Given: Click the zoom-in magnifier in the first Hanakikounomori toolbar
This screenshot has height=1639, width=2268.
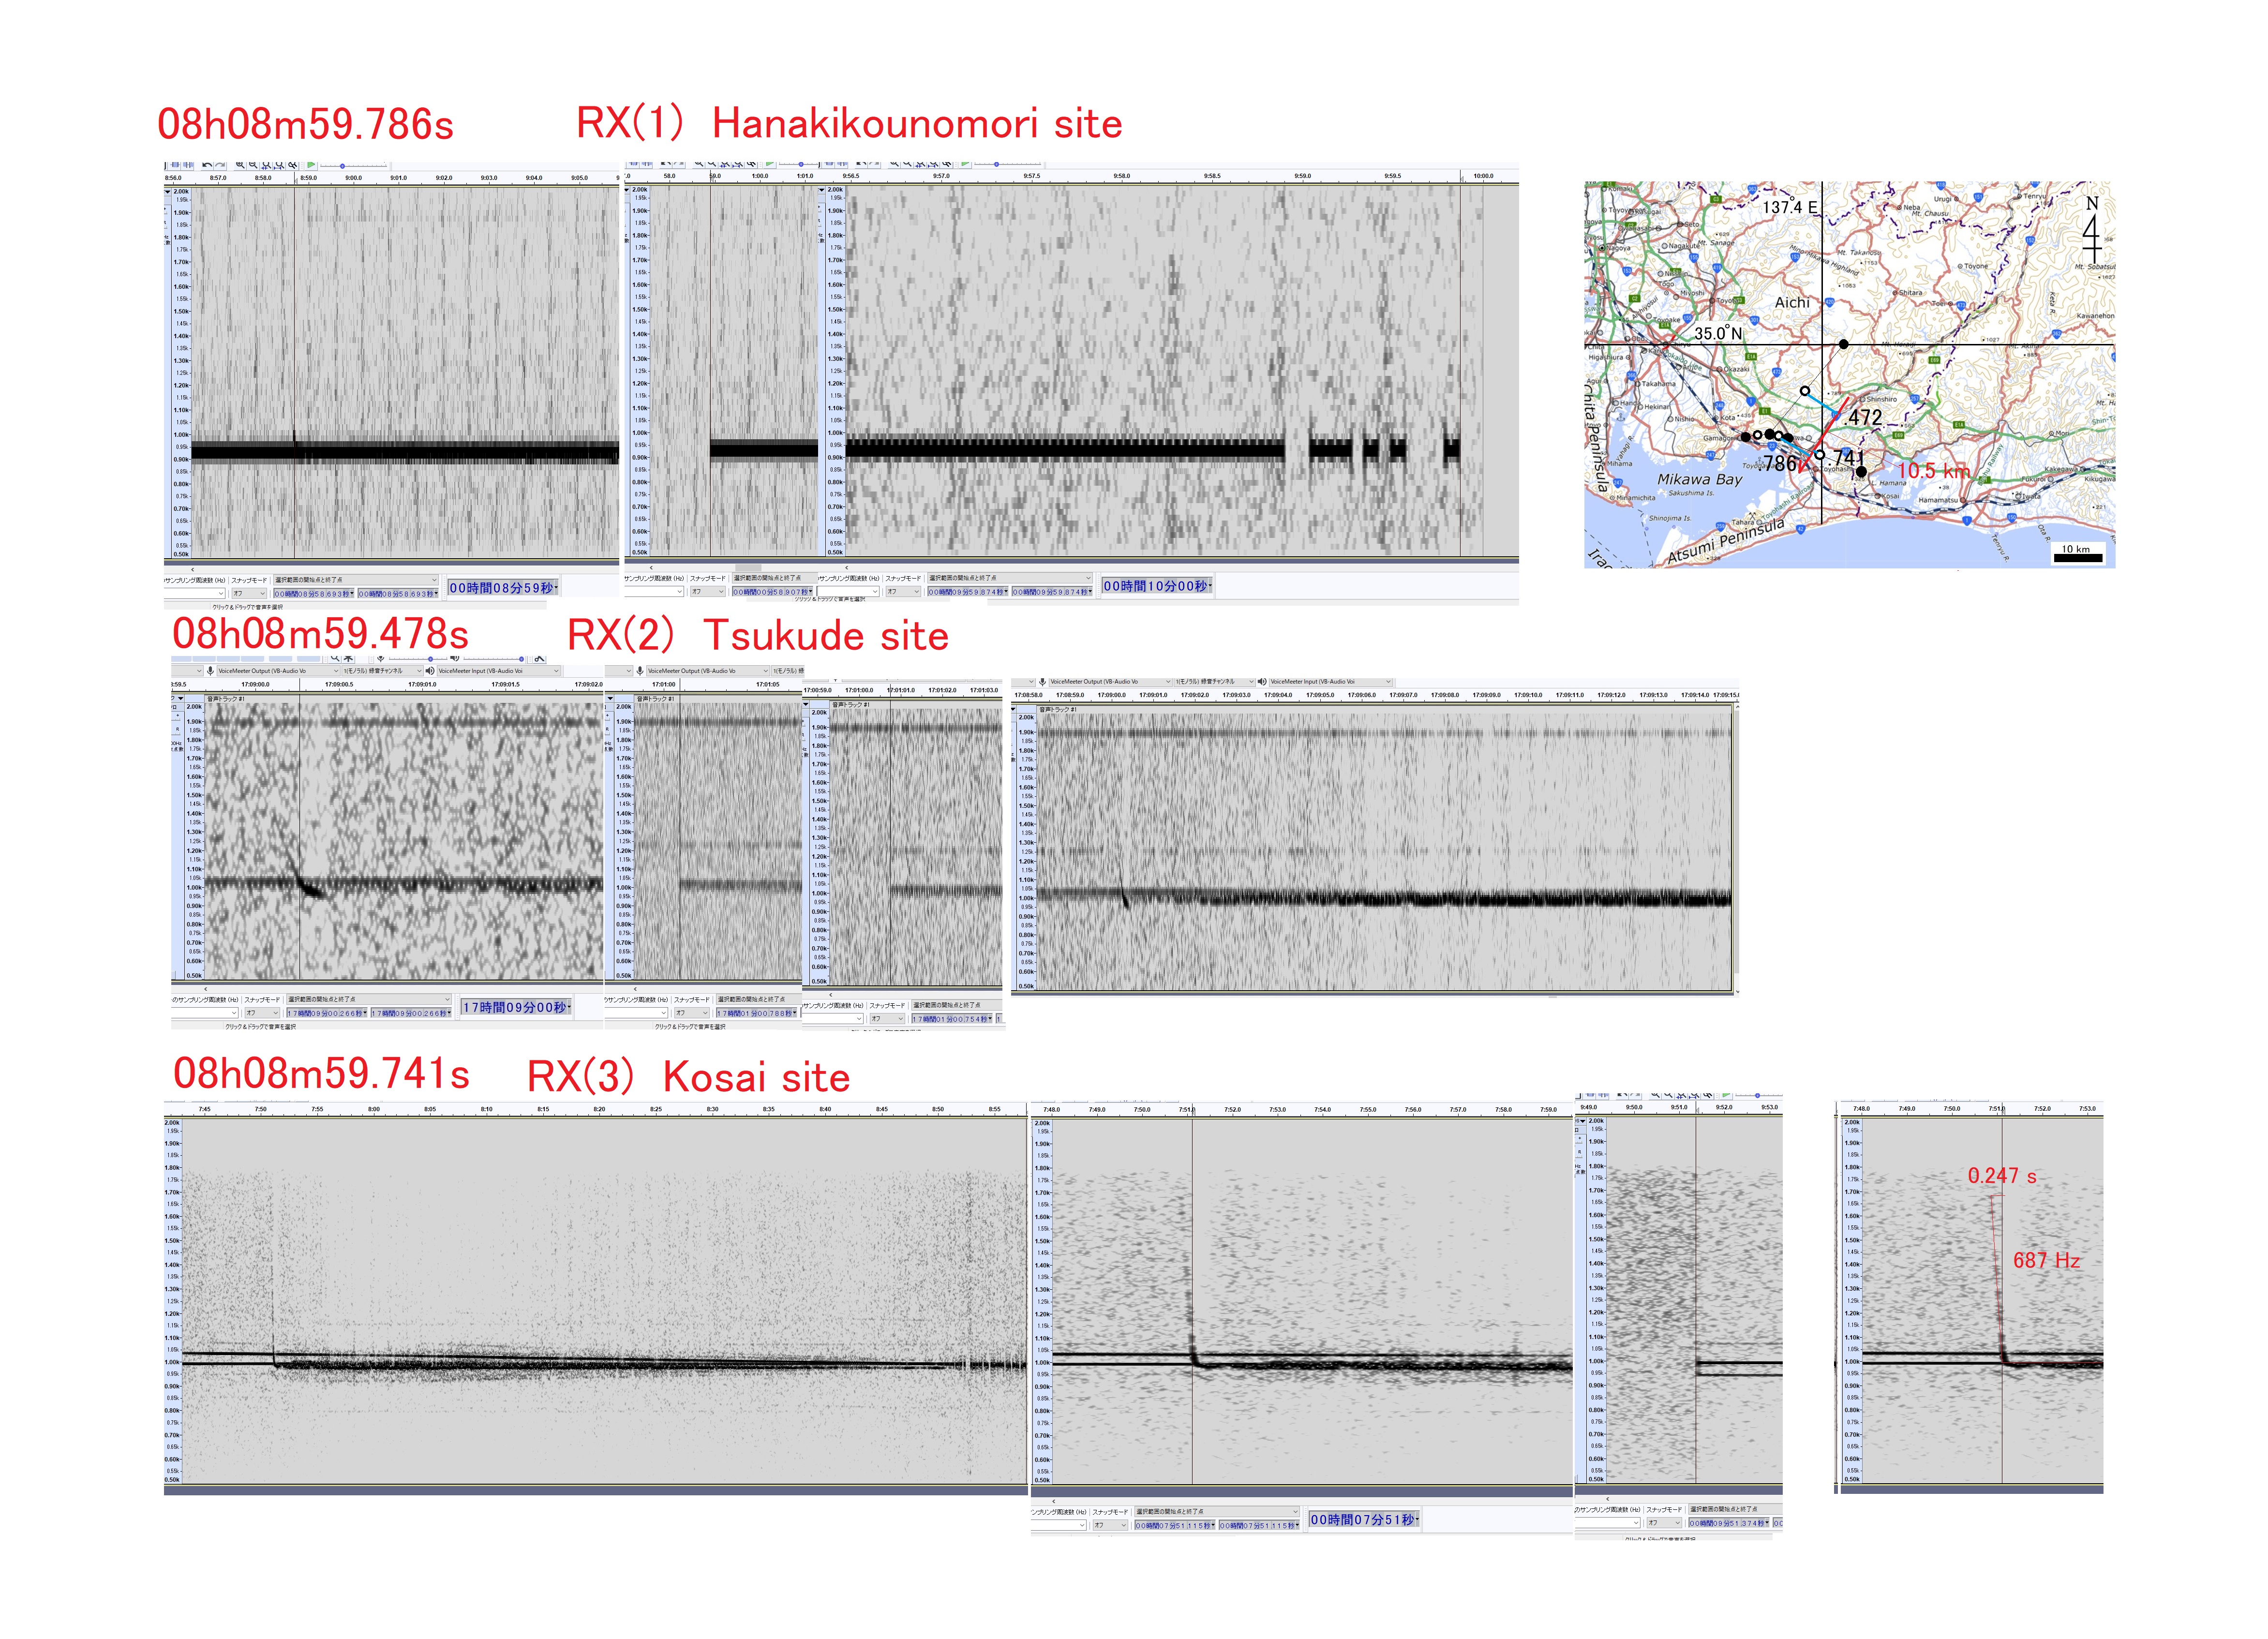Looking at the screenshot, I should point(240,165).
